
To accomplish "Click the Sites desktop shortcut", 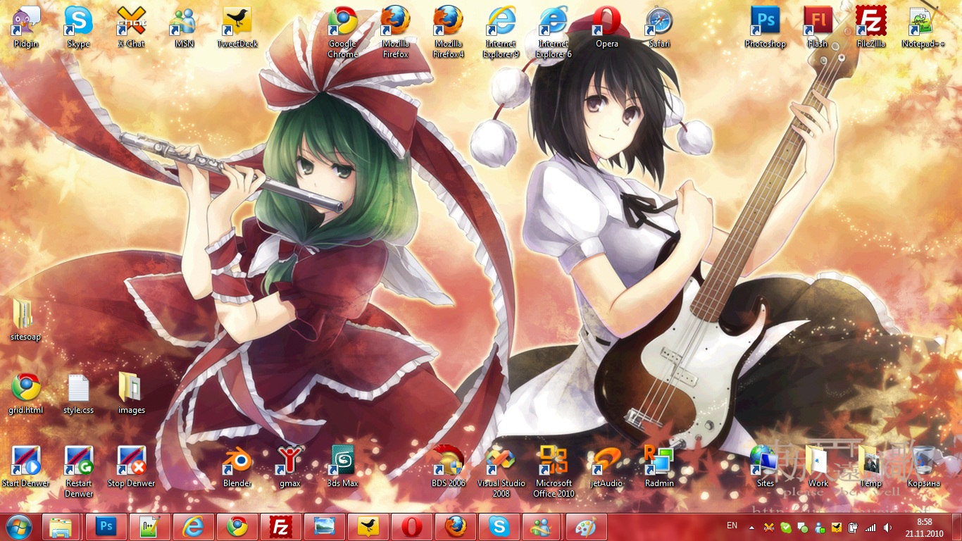I will [x=765, y=467].
